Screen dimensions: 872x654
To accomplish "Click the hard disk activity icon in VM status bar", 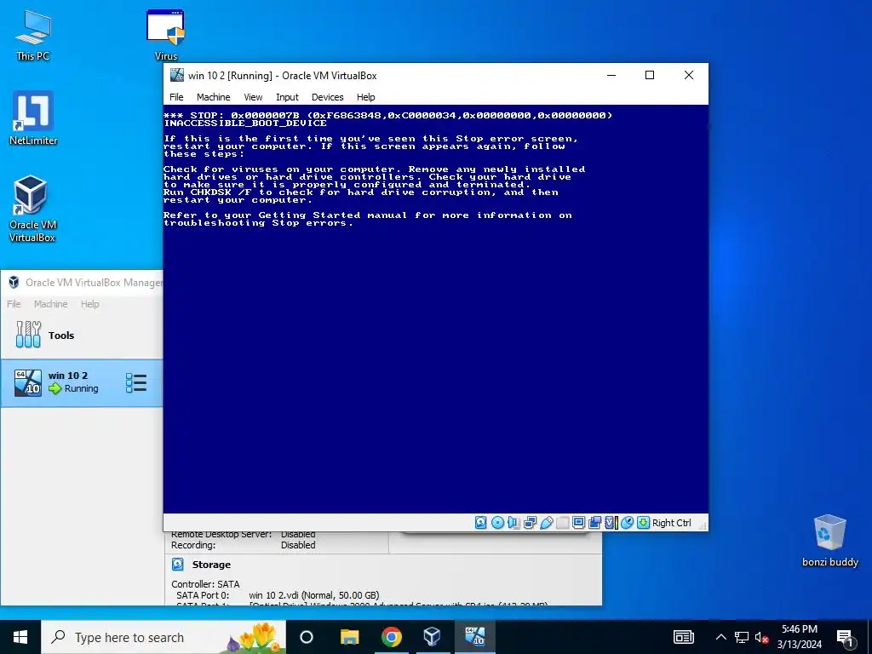I will coord(481,523).
